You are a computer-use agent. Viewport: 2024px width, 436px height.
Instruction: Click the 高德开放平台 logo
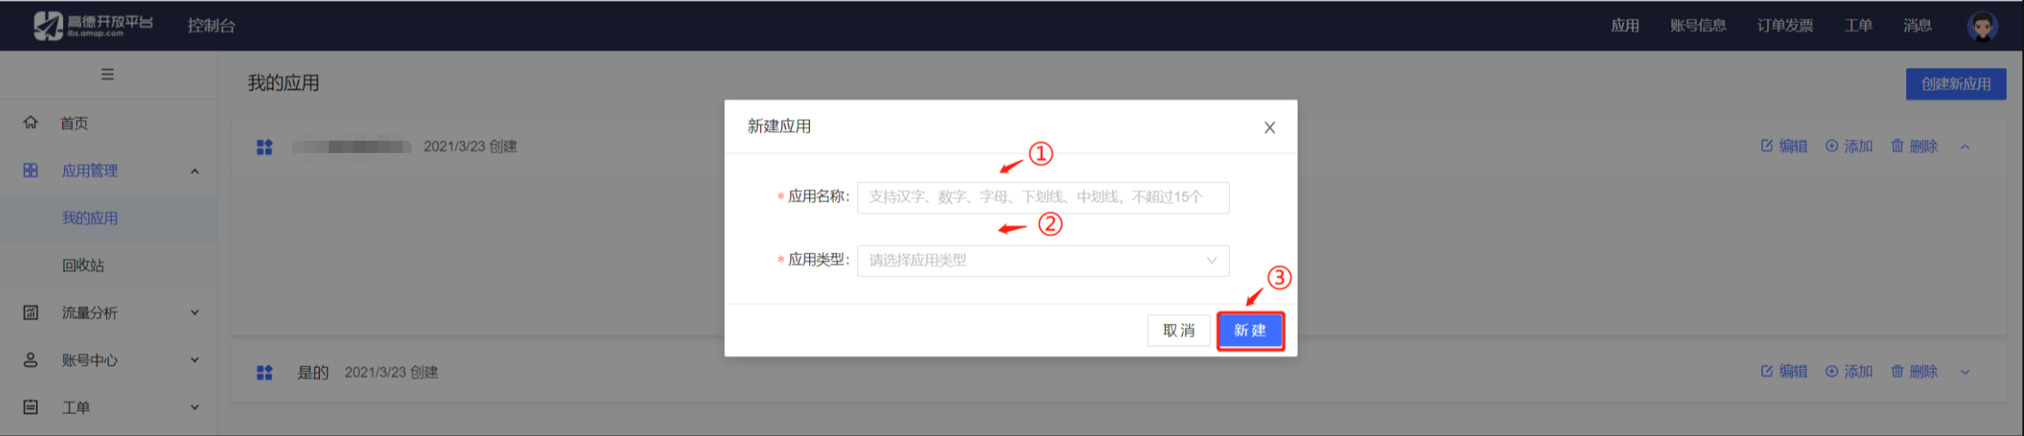[93, 25]
